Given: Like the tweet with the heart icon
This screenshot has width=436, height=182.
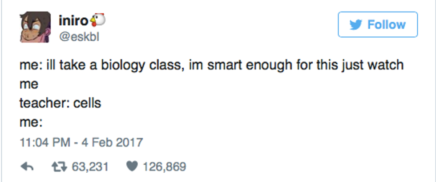Looking at the screenshot, I should pos(132,167).
